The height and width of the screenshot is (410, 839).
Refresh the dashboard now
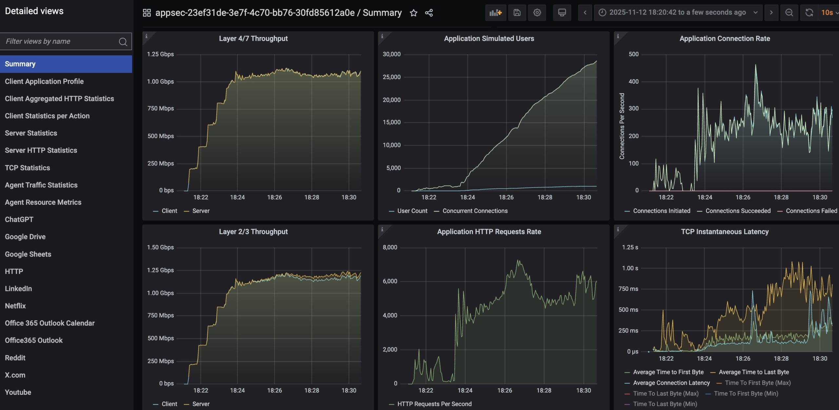(809, 13)
